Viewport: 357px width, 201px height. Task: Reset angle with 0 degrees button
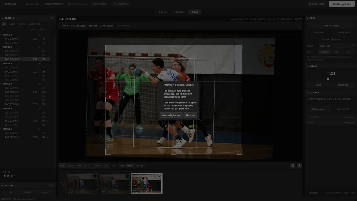pyautogui.click(x=343, y=85)
